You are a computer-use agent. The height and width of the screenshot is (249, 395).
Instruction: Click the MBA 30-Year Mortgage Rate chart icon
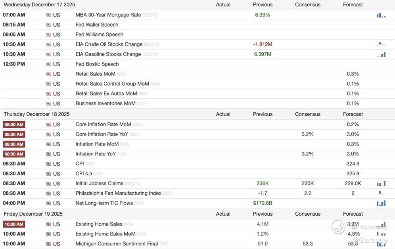(x=381, y=15)
